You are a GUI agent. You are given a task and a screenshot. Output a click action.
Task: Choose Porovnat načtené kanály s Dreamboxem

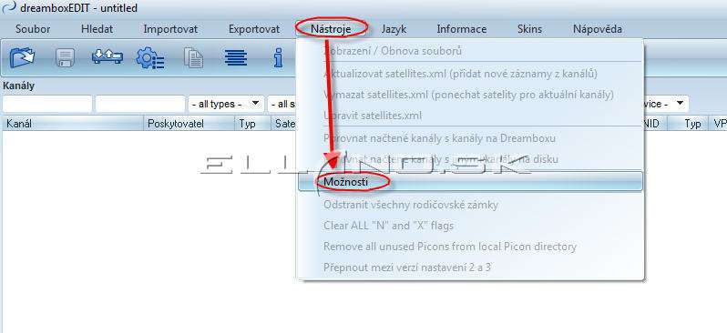(470, 138)
